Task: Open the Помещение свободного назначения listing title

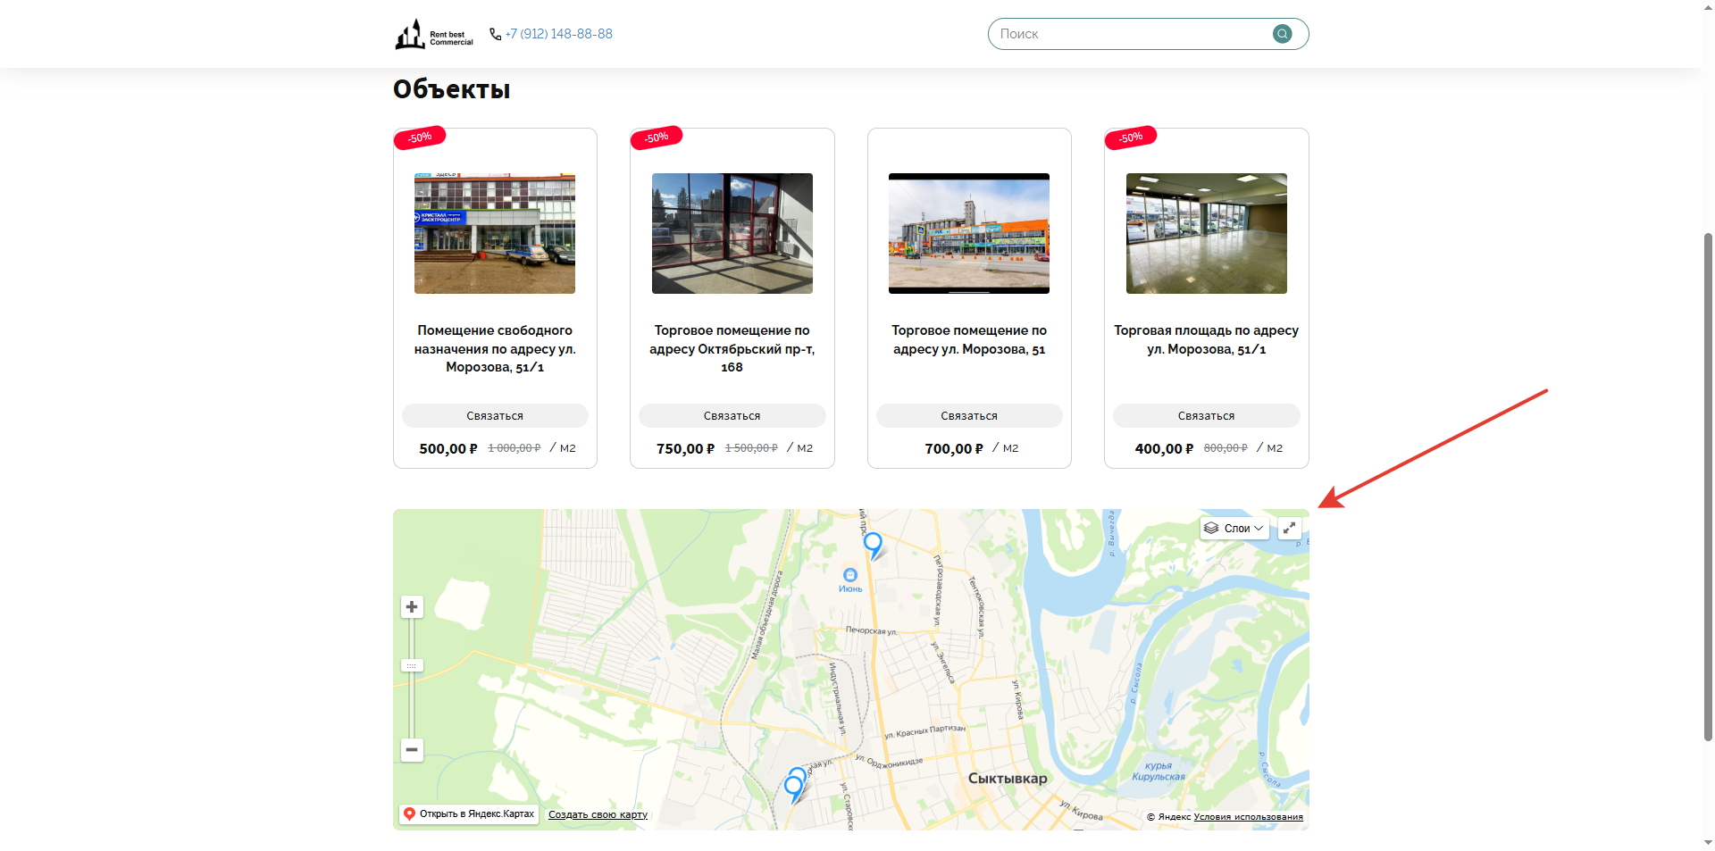Action: coord(495,348)
